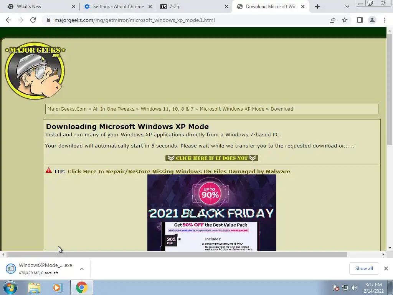Switch to Settings - About Chrome tab
393x295 pixels.
(118, 7)
